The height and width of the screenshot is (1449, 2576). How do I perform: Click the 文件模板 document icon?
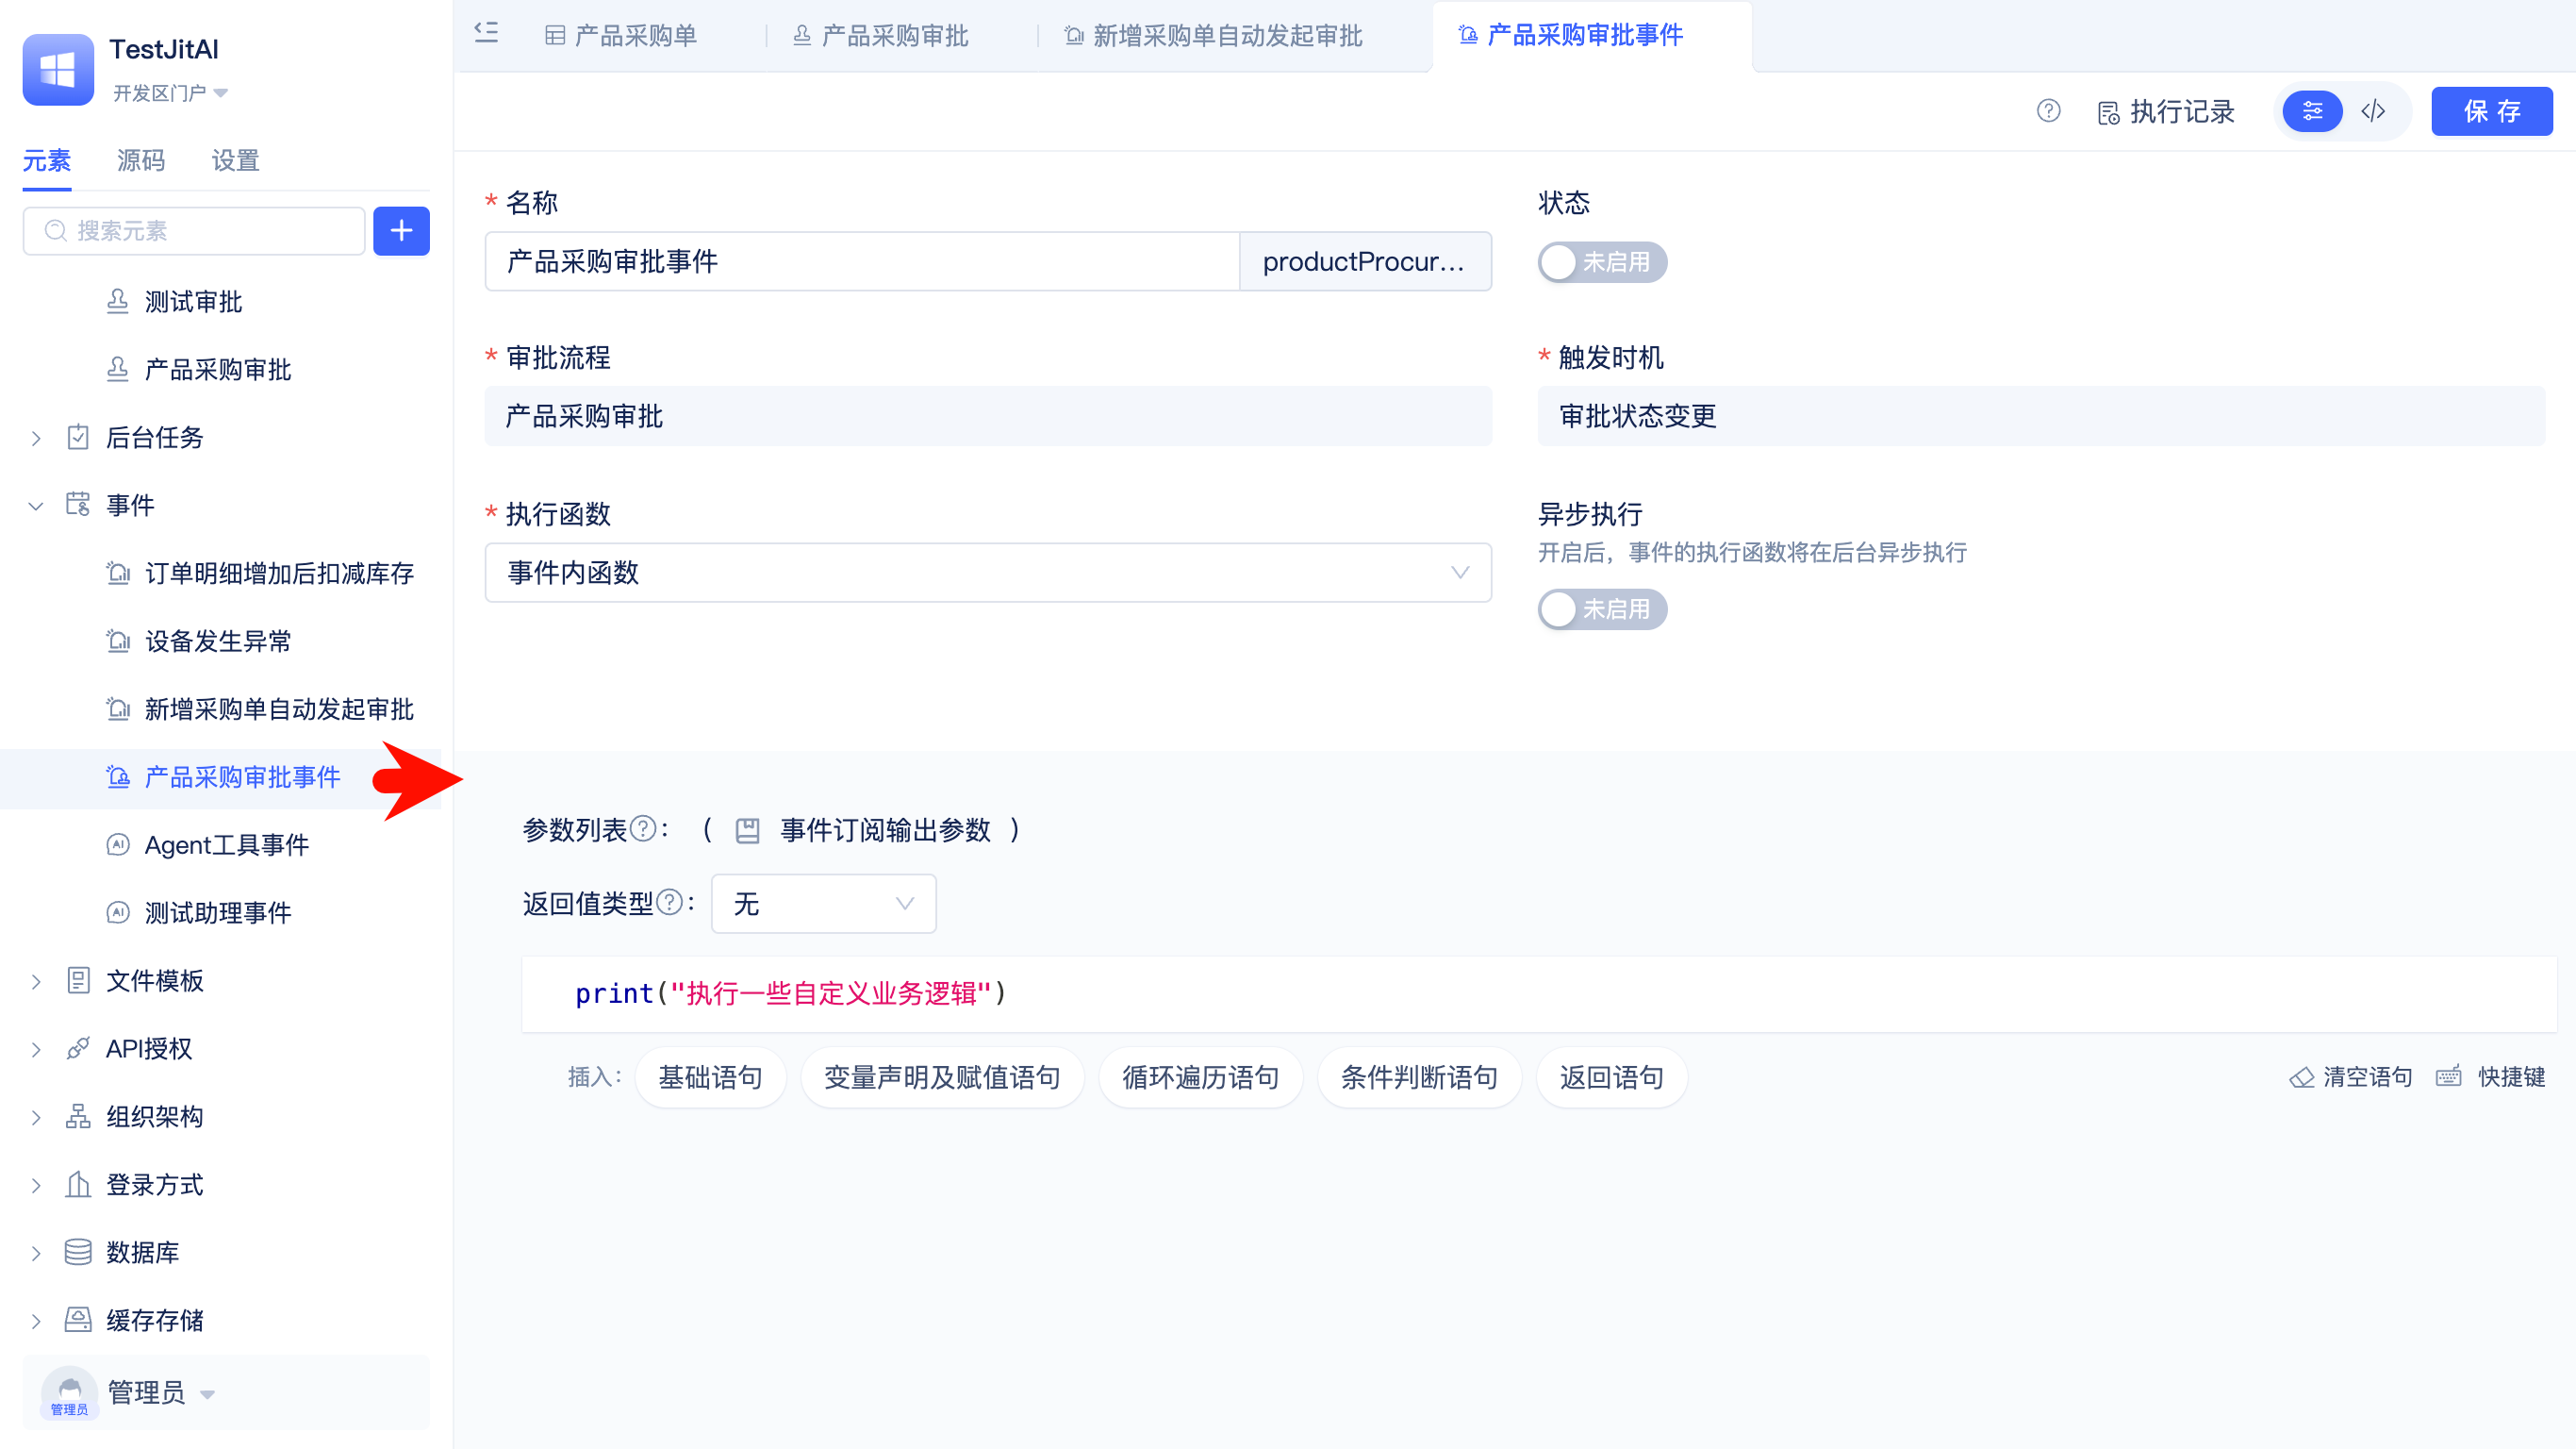tap(78, 981)
